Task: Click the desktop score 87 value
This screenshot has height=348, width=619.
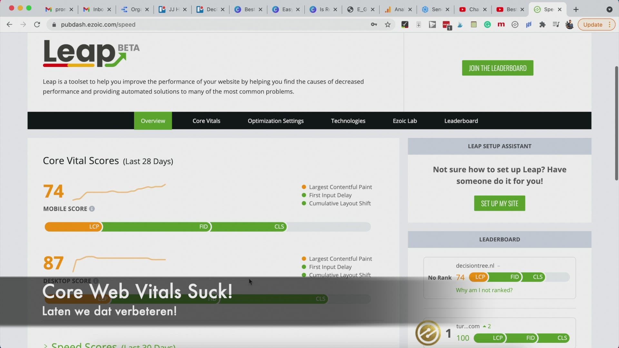Action: pyautogui.click(x=54, y=263)
